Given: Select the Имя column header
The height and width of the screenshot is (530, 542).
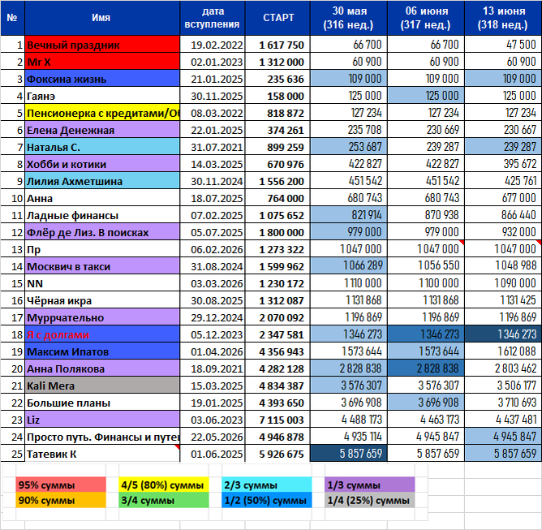Looking at the screenshot, I should tap(102, 18).
